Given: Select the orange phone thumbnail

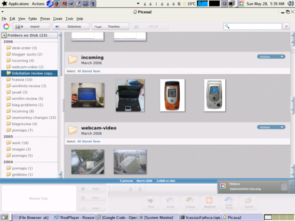Looking at the screenshot, I should tap(173, 95).
